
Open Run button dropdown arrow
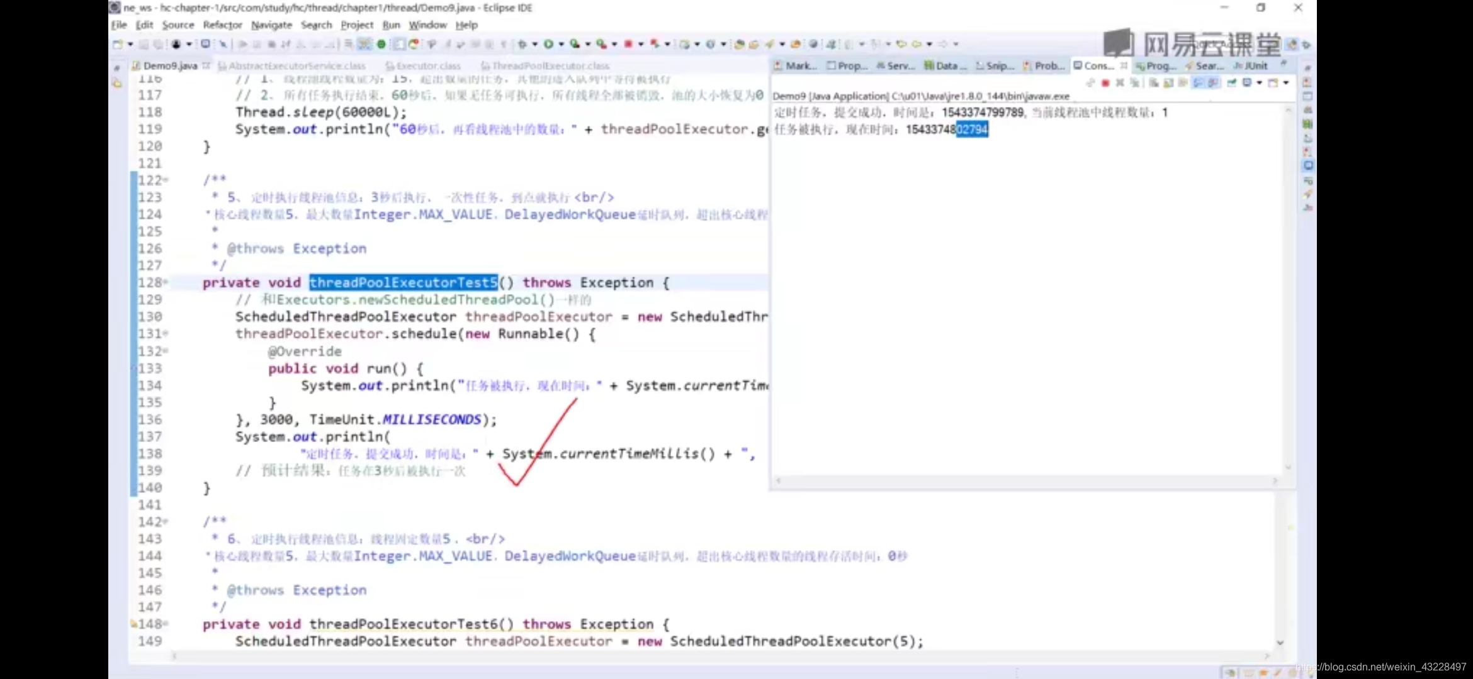point(562,44)
